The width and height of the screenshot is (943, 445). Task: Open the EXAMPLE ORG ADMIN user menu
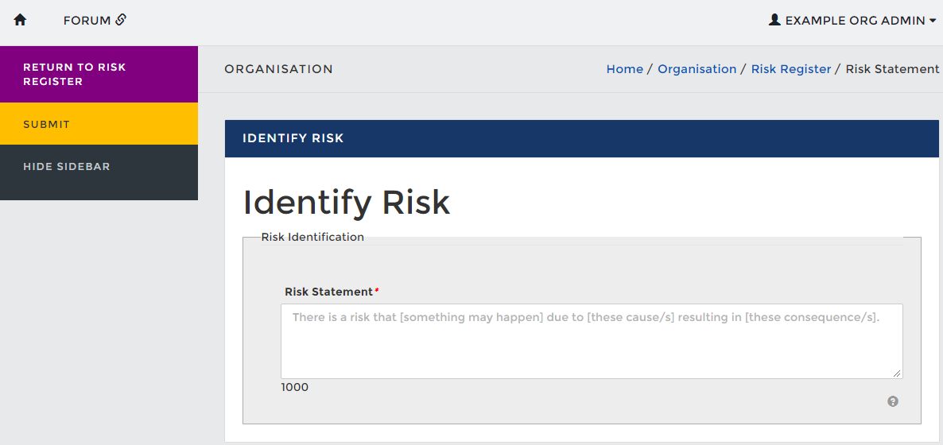[x=853, y=21]
